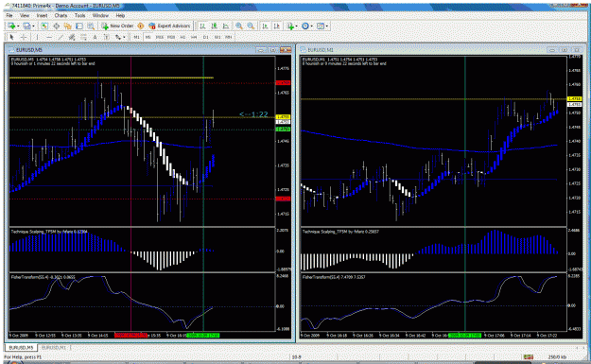
Task: Open the Profiles toolbar icon
Action: click(26, 26)
